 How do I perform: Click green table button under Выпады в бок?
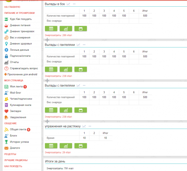pyautogui.click(x=51, y=29)
